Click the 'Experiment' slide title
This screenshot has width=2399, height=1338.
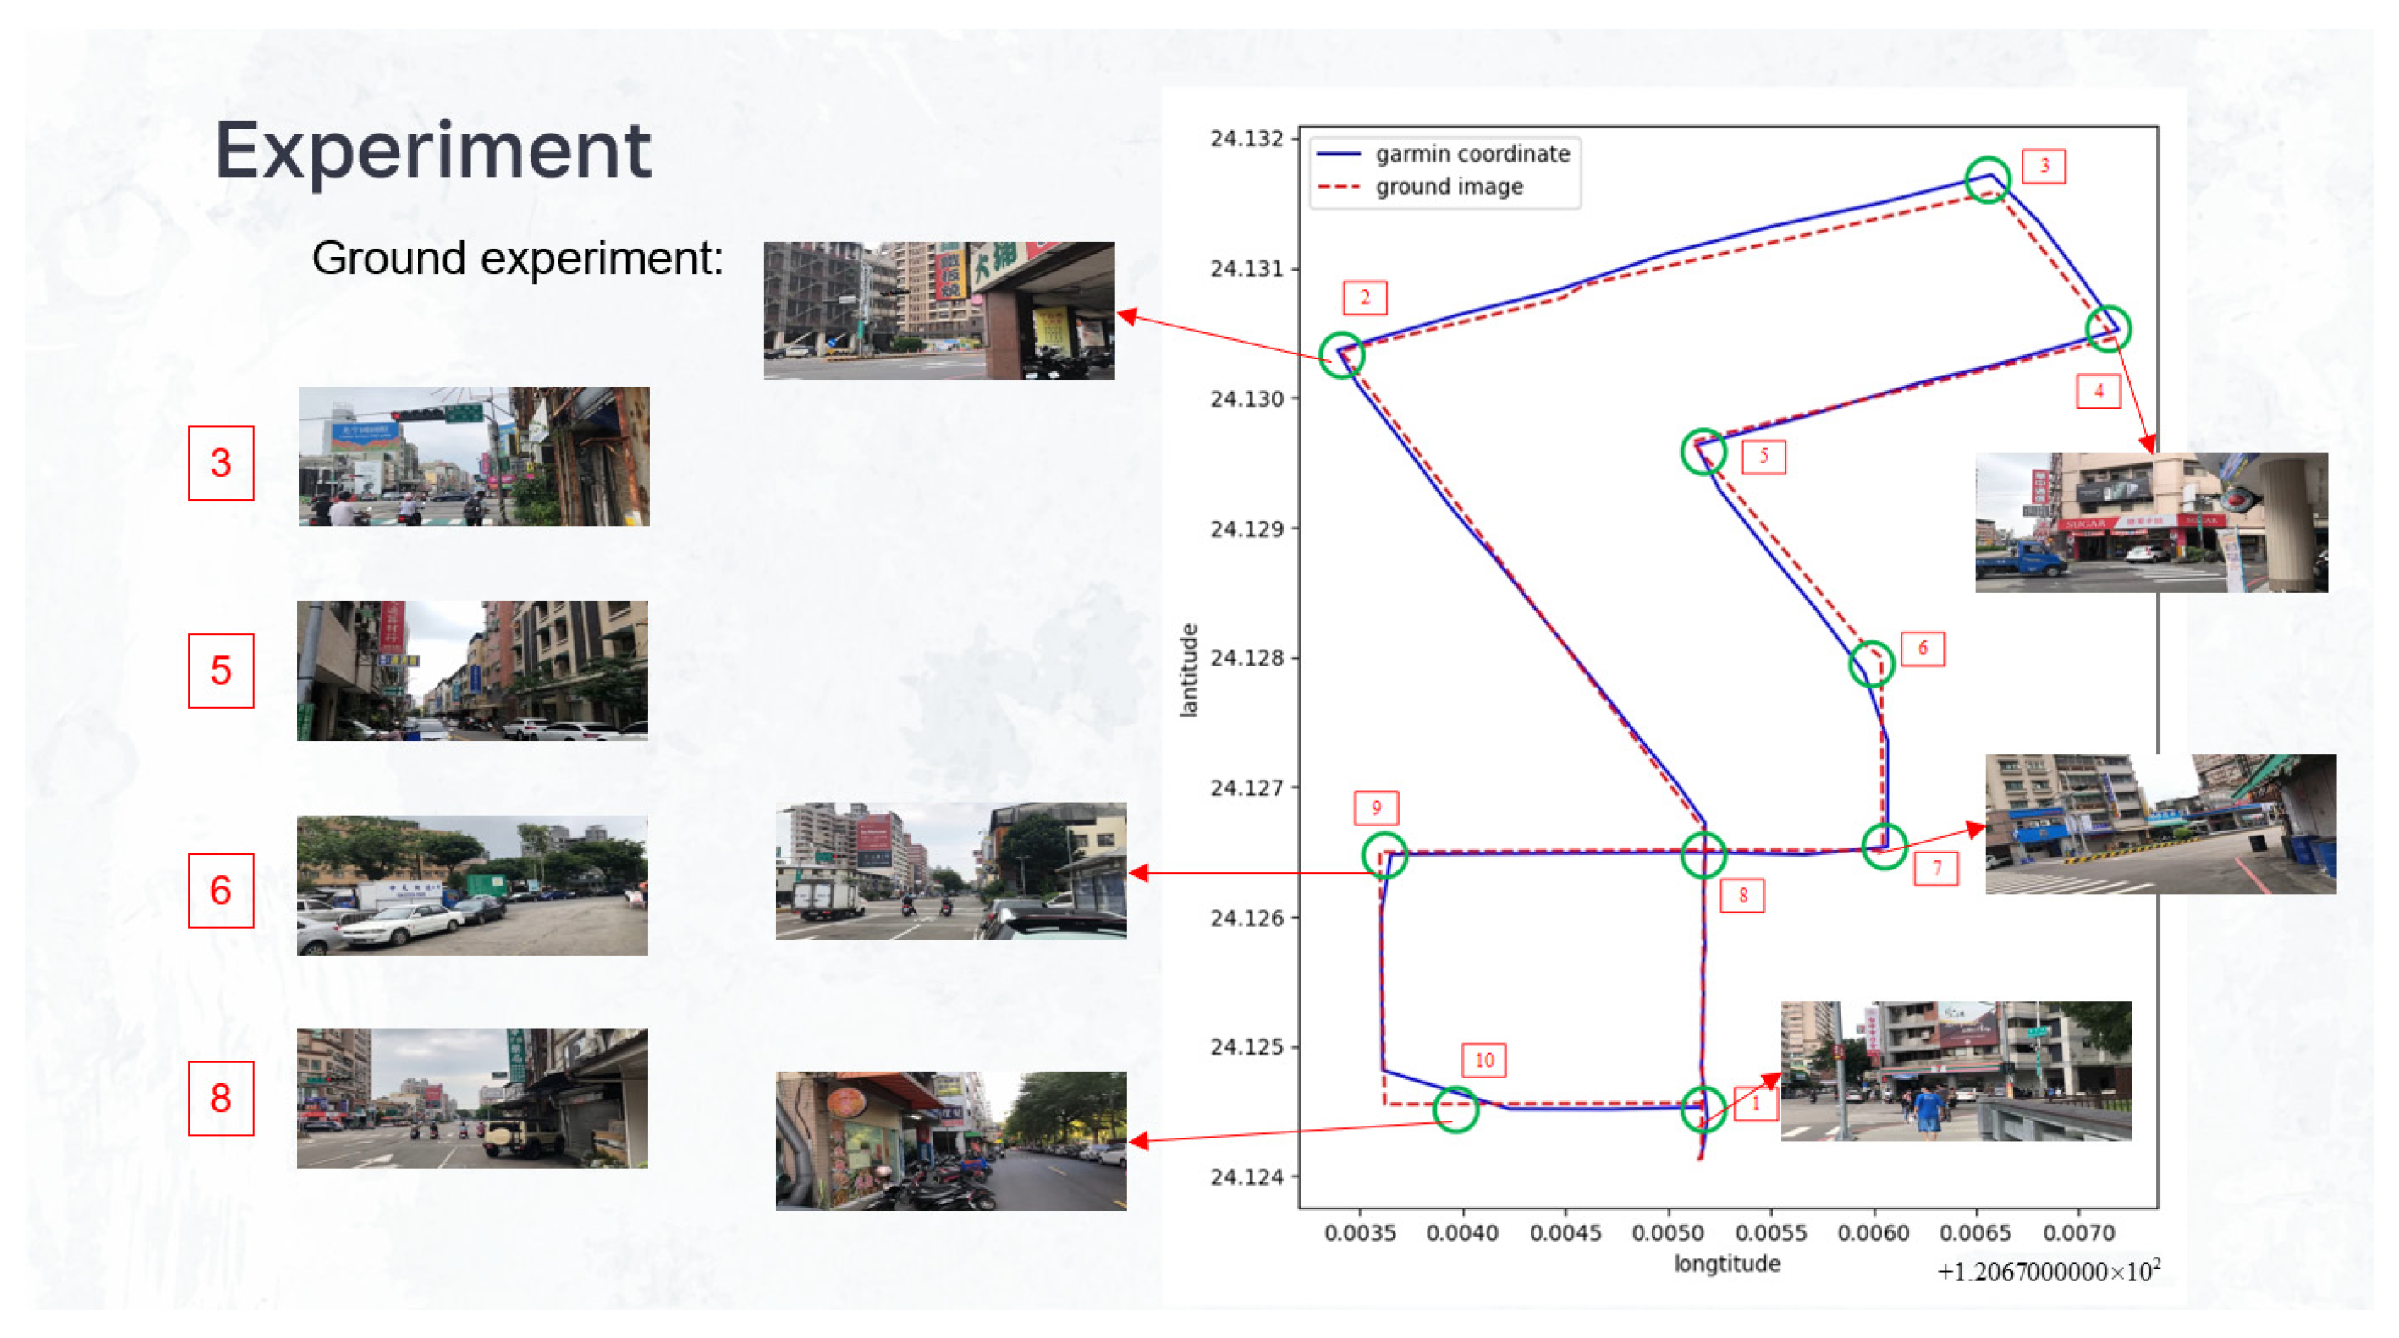[433, 150]
